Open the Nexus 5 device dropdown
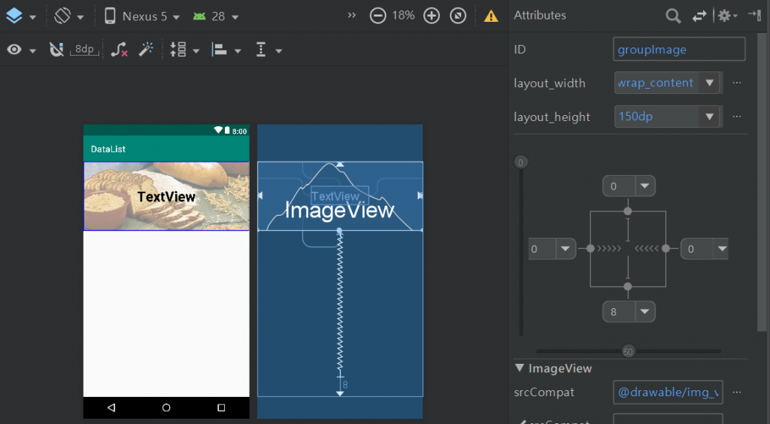Image resolution: width=770 pixels, height=424 pixels. tap(142, 17)
